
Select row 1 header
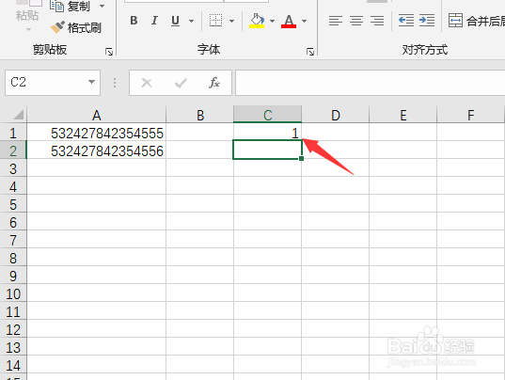[x=13, y=133]
